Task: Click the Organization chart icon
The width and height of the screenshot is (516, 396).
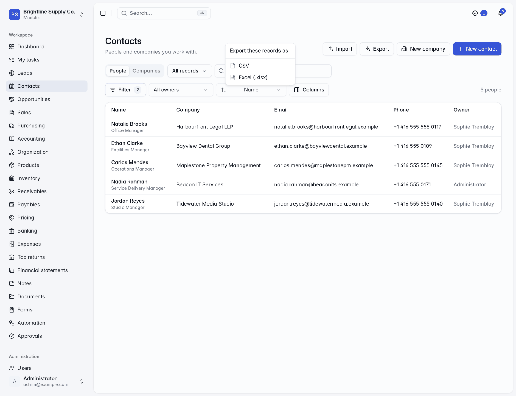Action: (x=12, y=152)
